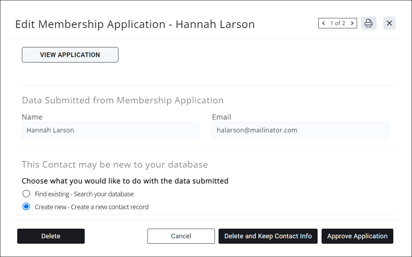Click 'This Contact may be new to your database'
The height and width of the screenshot is (257, 412).
pos(115,164)
